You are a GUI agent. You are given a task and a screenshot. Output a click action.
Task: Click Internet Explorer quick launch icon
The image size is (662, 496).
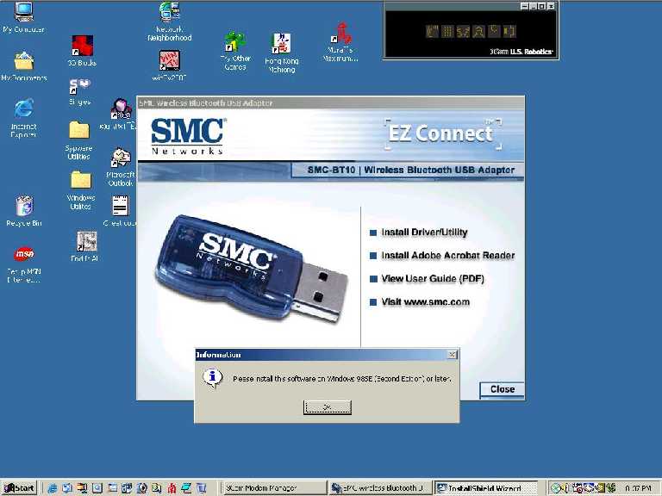click(53, 488)
